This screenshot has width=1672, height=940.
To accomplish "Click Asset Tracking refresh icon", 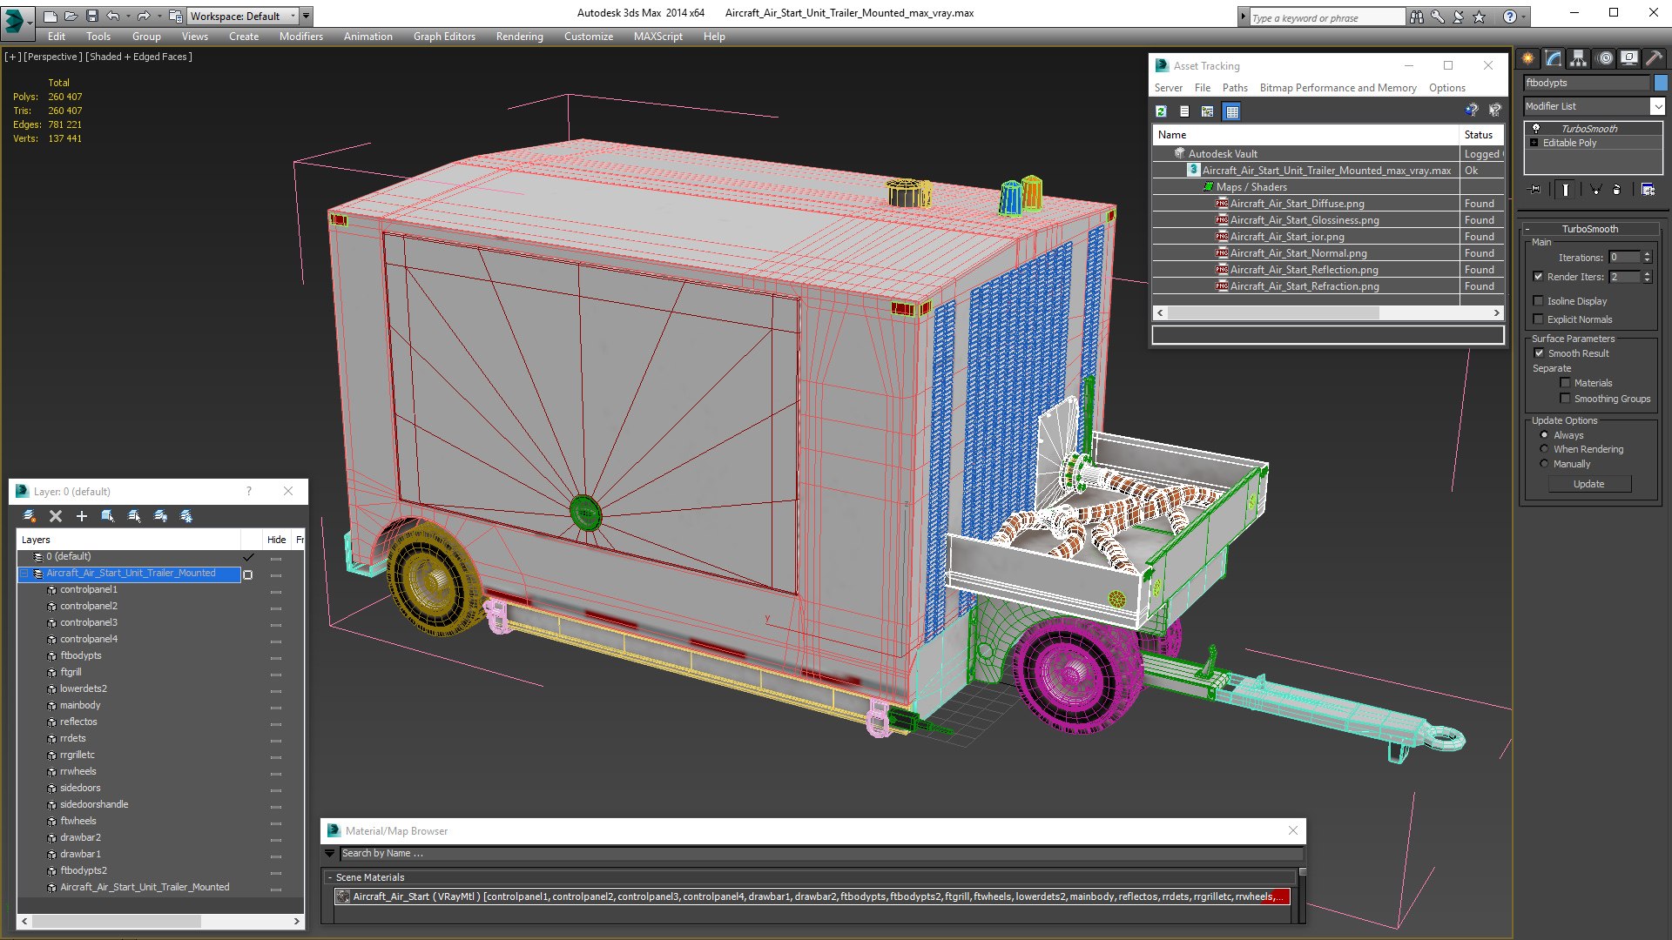I will point(1161,111).
